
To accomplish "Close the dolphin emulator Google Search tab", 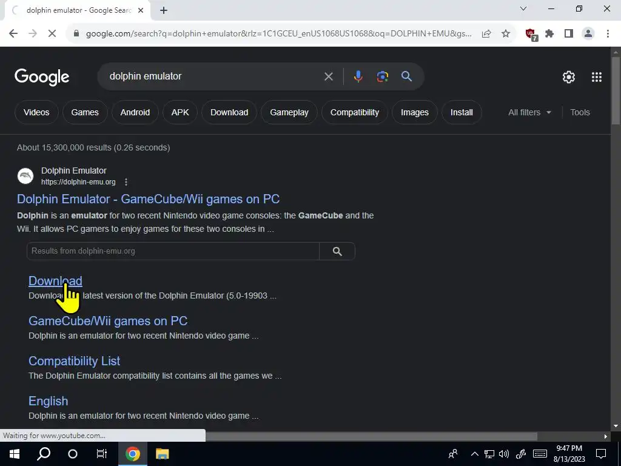I will 141,11.
